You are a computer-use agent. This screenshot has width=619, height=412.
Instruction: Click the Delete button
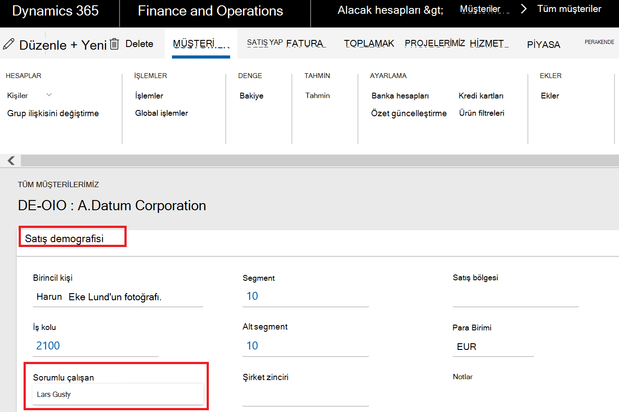click(139, 44)
